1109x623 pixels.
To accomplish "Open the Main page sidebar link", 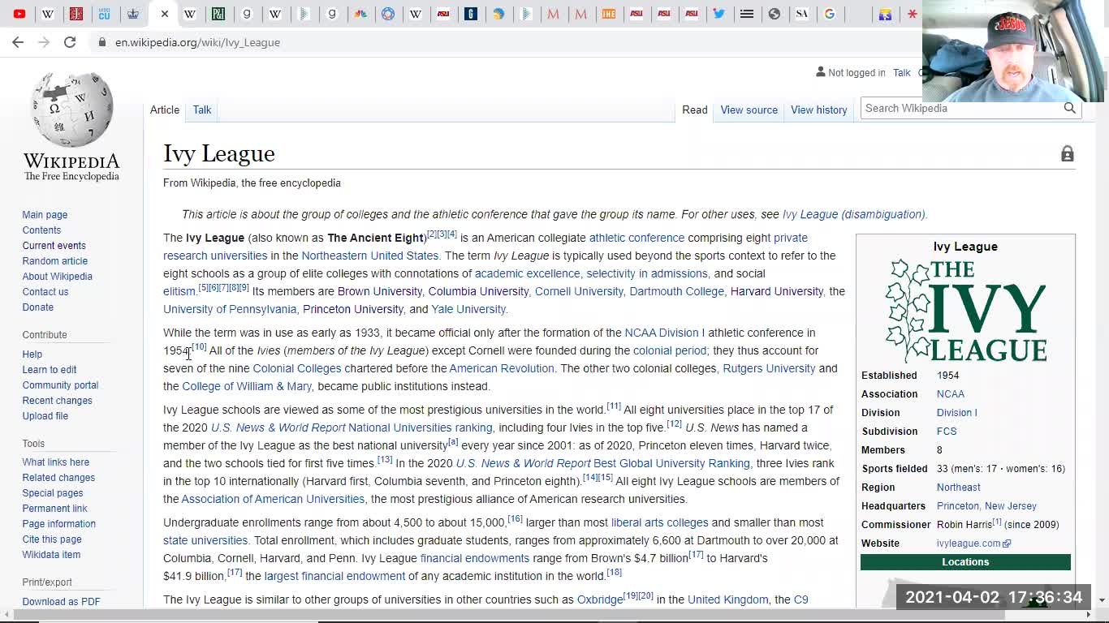I will 45,215.
